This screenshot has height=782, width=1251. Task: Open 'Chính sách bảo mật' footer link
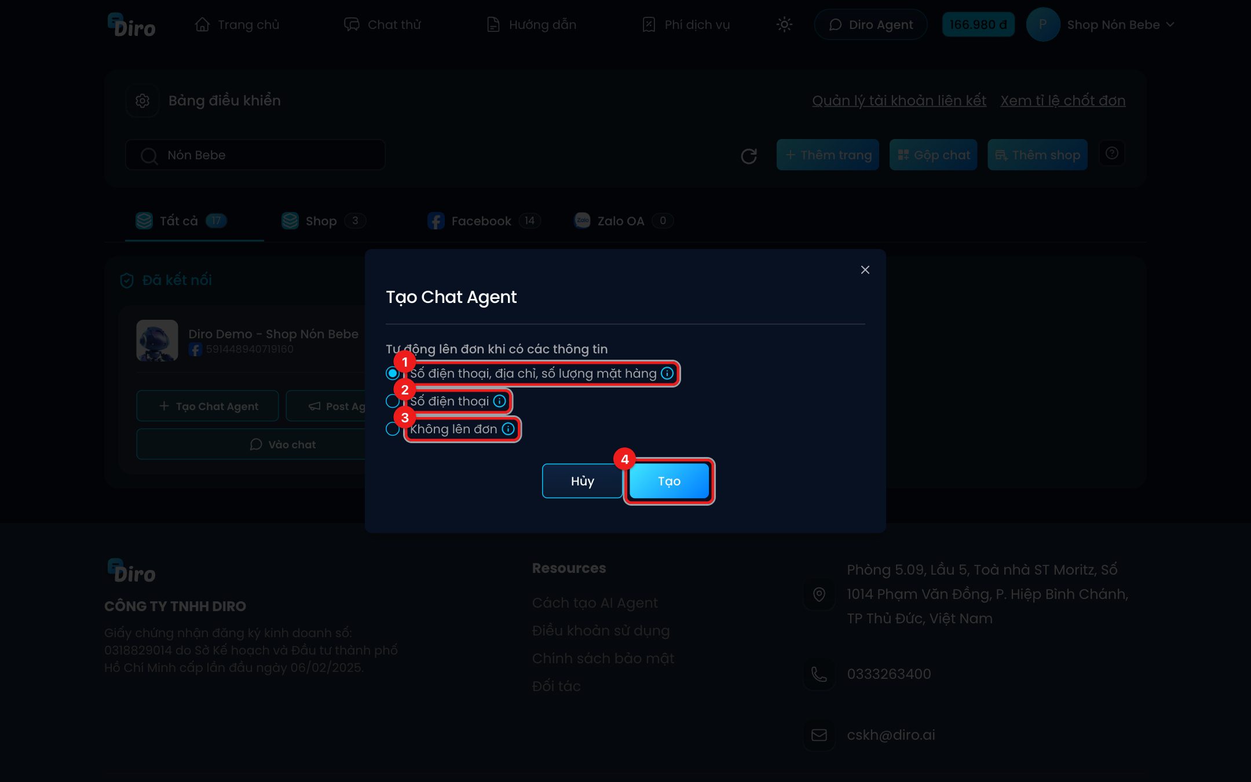tap(603, 659)
